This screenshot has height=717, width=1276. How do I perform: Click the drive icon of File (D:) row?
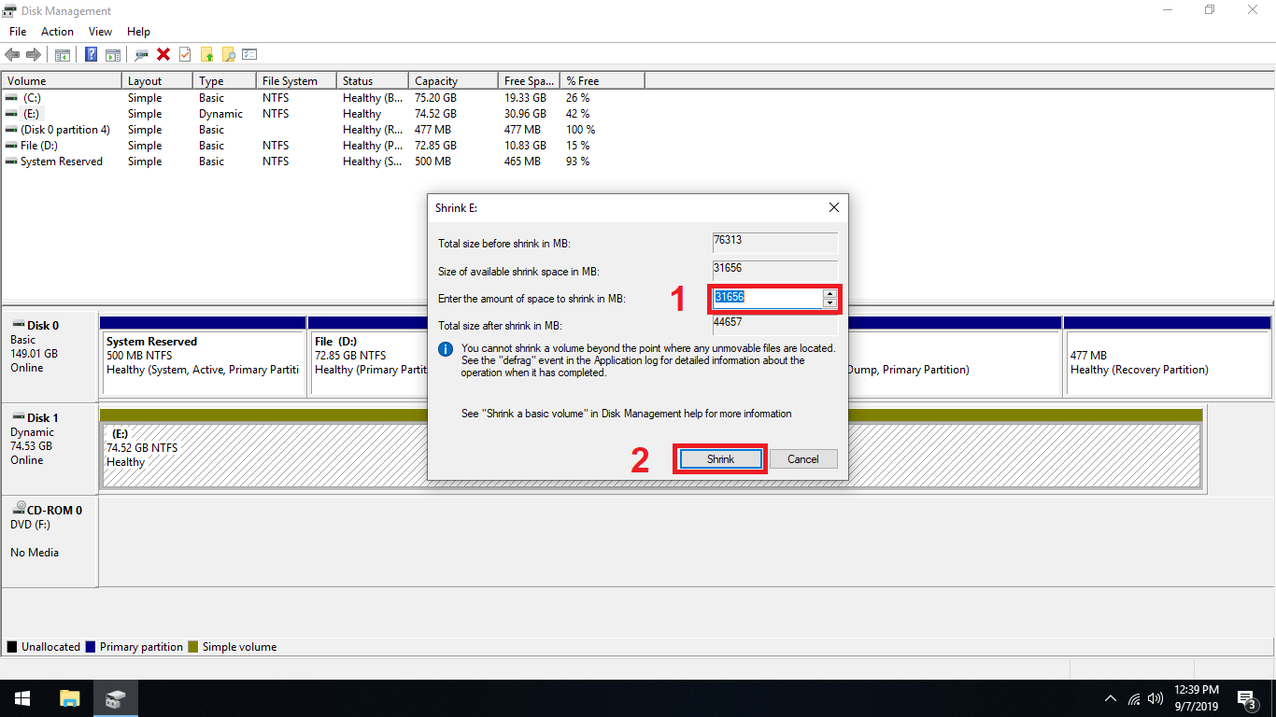coord(11,146)
